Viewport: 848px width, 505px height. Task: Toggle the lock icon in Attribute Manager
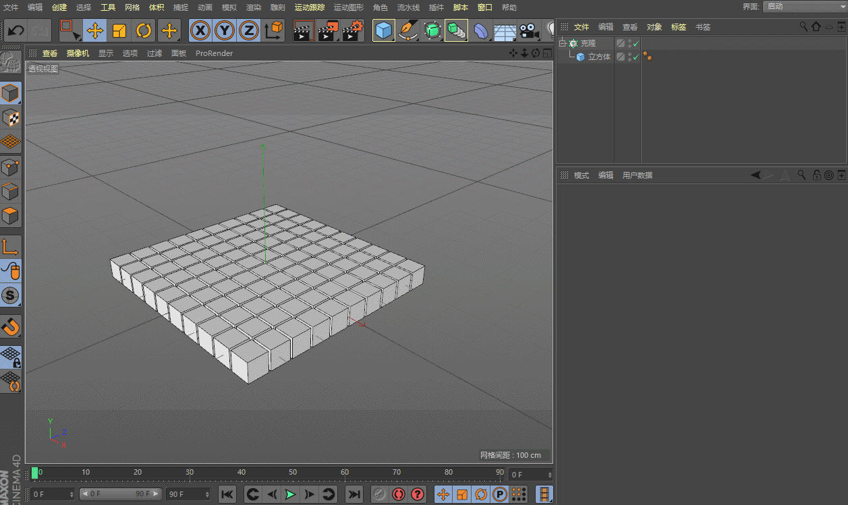(816, 175)
